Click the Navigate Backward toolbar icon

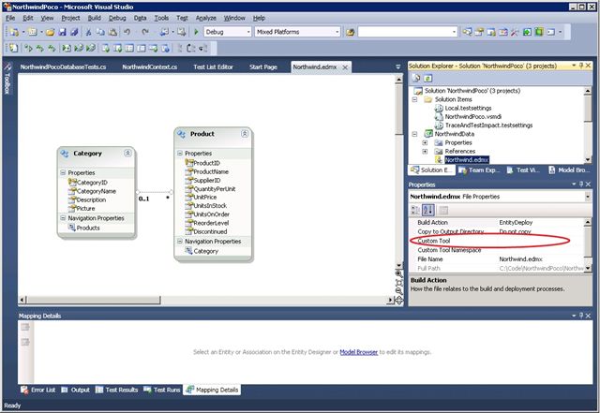click(x=165, y=32)
